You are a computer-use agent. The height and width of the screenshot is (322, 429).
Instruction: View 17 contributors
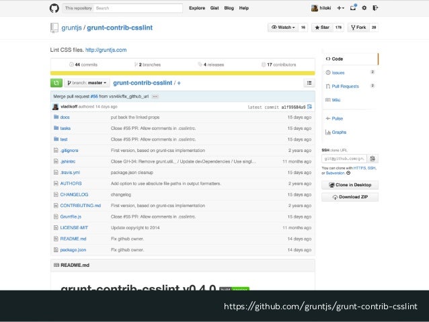[278, 65]
